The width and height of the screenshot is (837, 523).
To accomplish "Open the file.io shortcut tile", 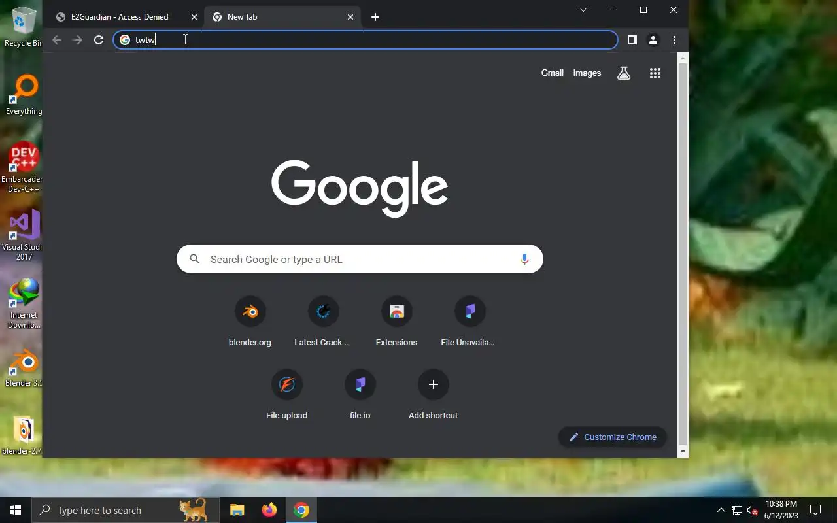I will 360,394.
